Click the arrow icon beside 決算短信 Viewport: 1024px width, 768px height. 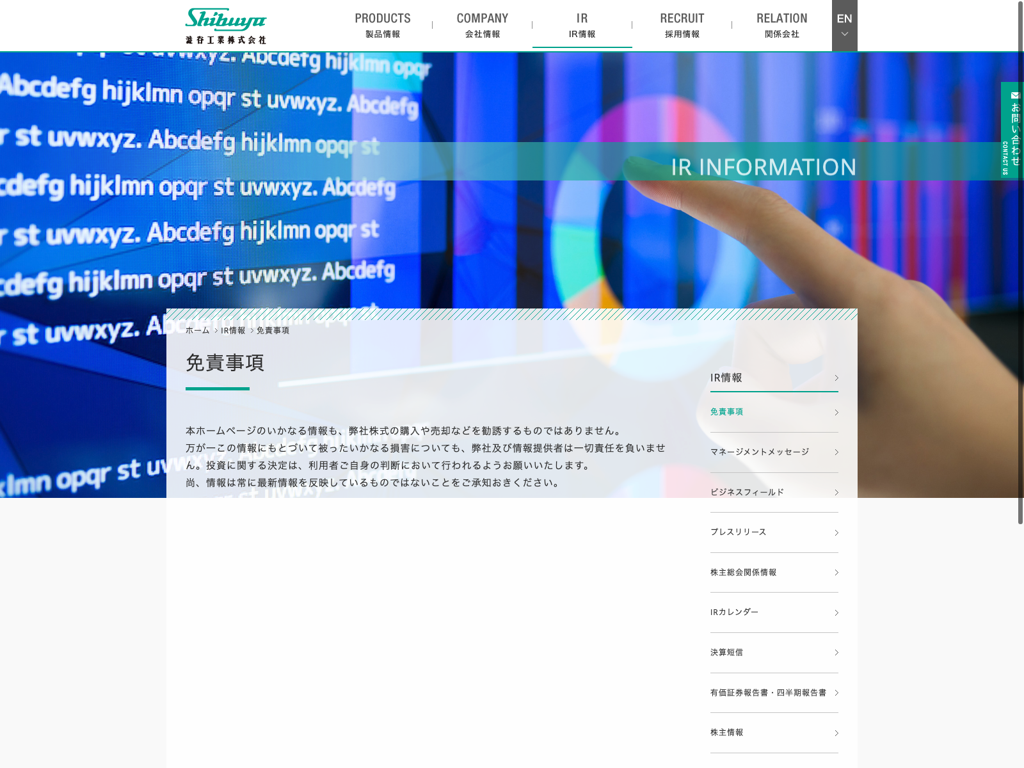(x=836, y=653)
